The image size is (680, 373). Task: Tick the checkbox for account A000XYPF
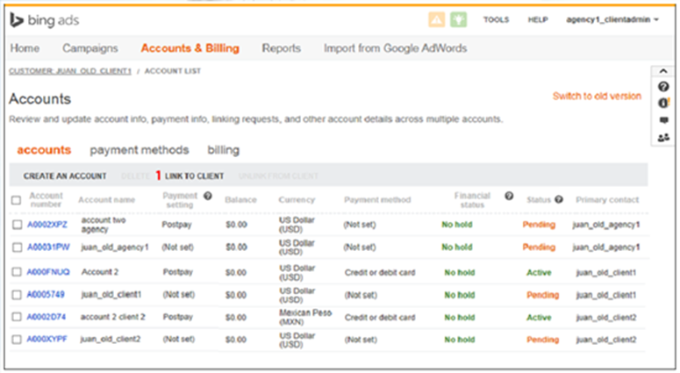[x=17, y=339]
